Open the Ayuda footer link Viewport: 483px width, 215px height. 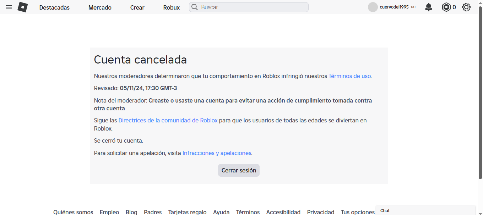click(x=221, y=212)
